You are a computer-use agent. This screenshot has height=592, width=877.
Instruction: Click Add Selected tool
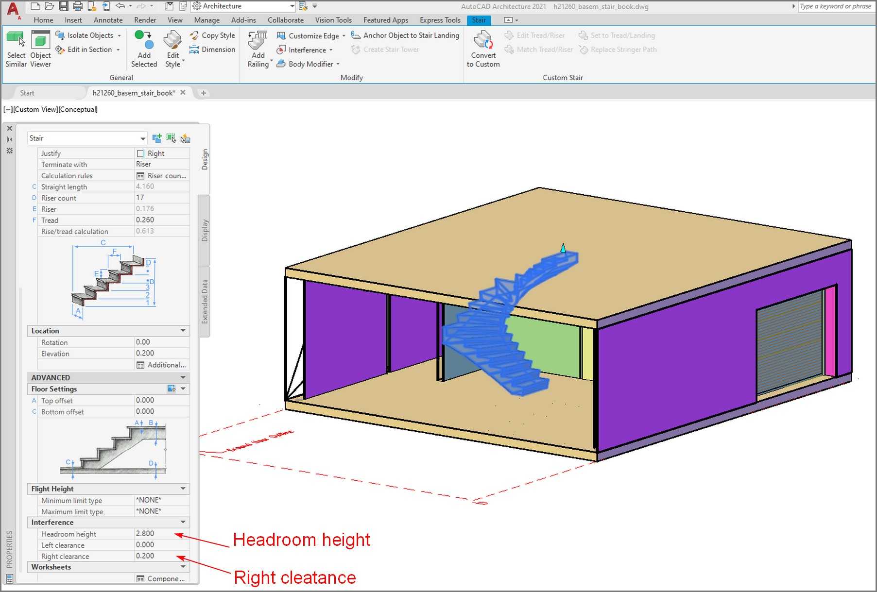144,49
